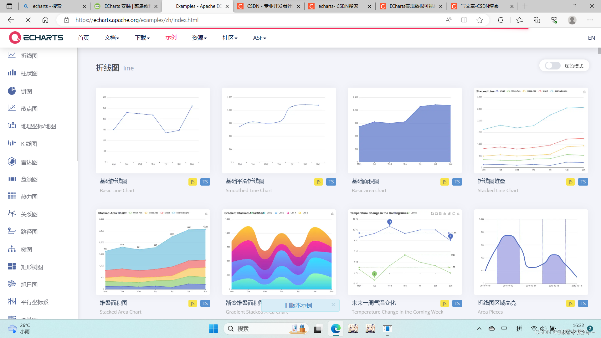
Task: Open the scatter chart (散点图) sidebar icon
Action: 12,108
